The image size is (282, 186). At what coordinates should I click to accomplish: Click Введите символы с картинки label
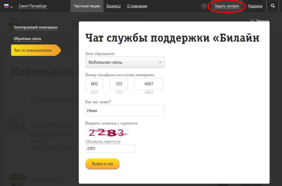(x=111, y=123)
